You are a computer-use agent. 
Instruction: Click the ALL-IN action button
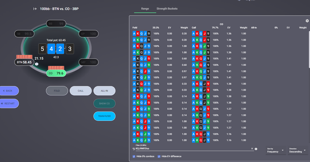pyautogui.click(x=105, y=91)
